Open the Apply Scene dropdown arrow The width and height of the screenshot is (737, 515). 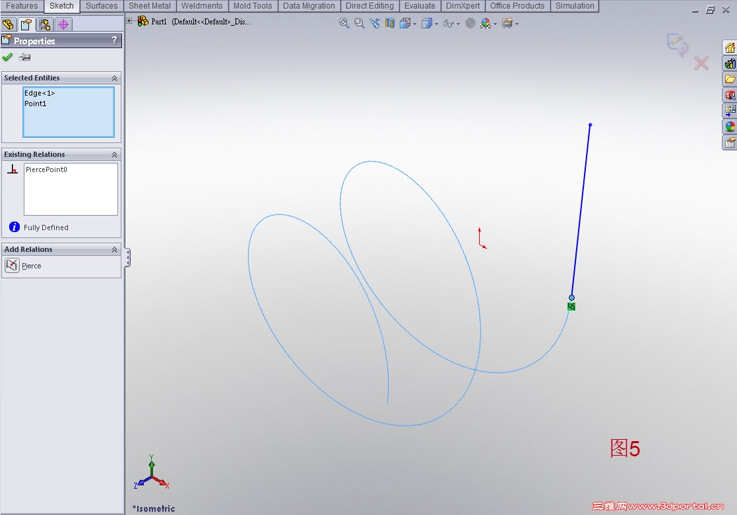[x=495, y=24]
